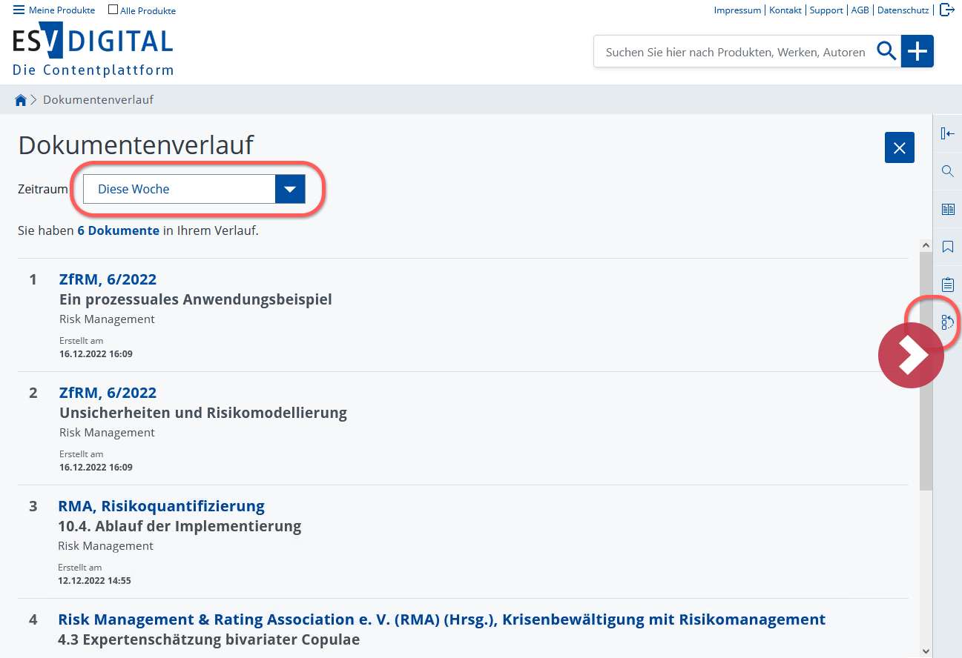Start a search using the magnifier icon

[x=886, y=51]
